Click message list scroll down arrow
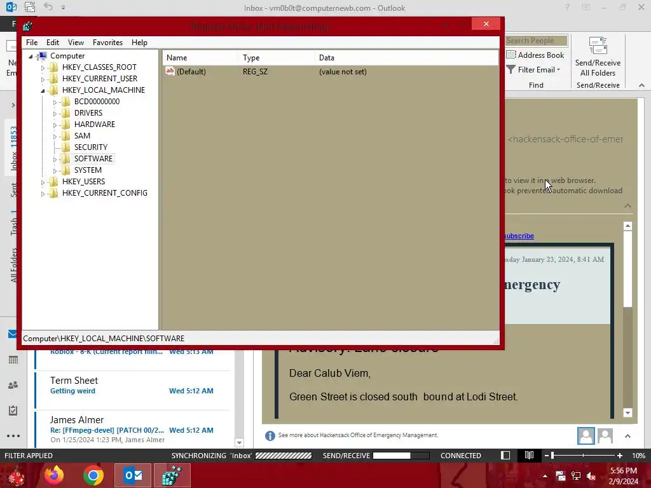The width and height of the screenshot is (651, 488). pyautogui.click(x=239, y=442)
